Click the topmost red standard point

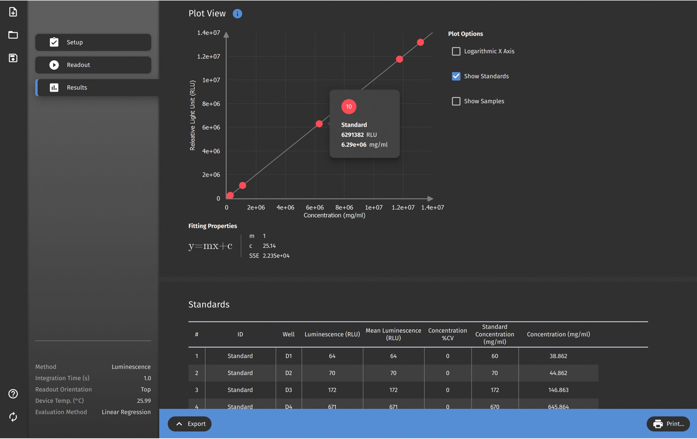[x=421, y=42]
